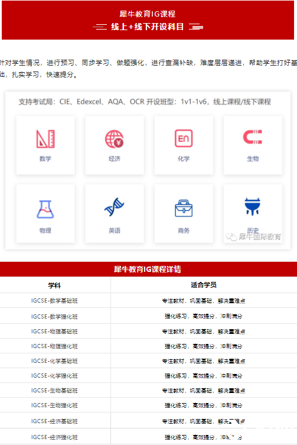Open the 商务 subject card label

184,230
